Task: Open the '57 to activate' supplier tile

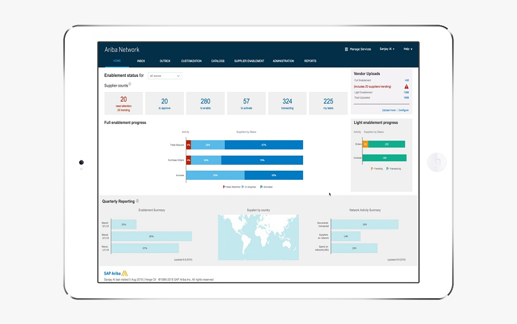Action: point(246,103)
